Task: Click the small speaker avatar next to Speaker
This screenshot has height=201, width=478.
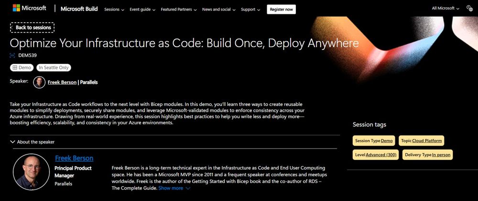Action: (39, 82)
